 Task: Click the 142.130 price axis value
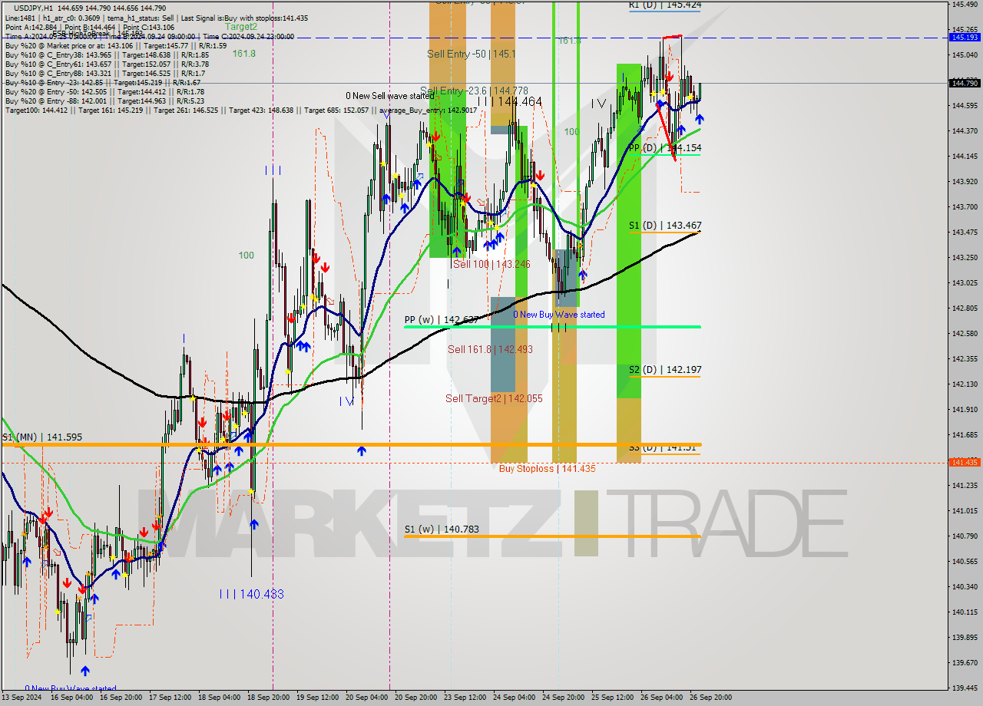[x=965, y=384]
